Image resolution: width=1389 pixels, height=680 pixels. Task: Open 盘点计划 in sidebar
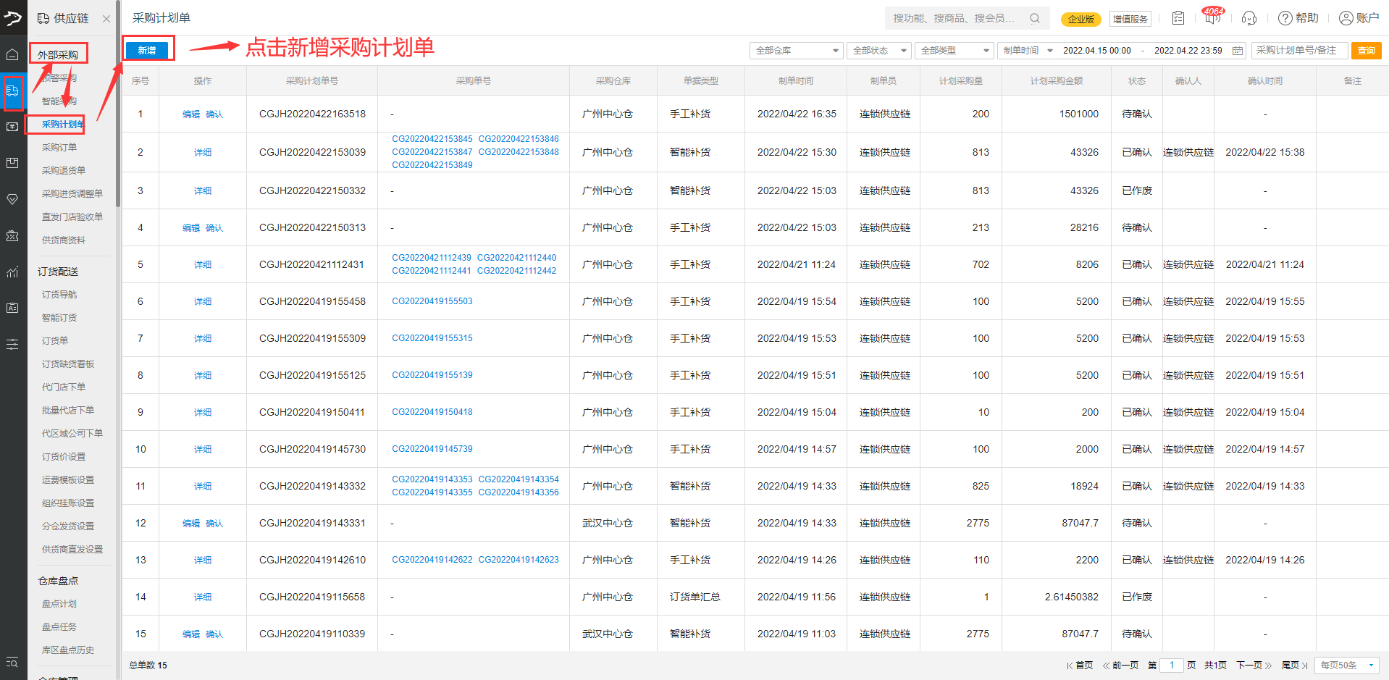[x=59, y=604]
